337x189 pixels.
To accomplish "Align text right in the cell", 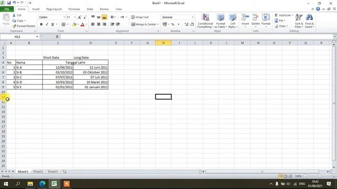I will click(x=104, y=24).
